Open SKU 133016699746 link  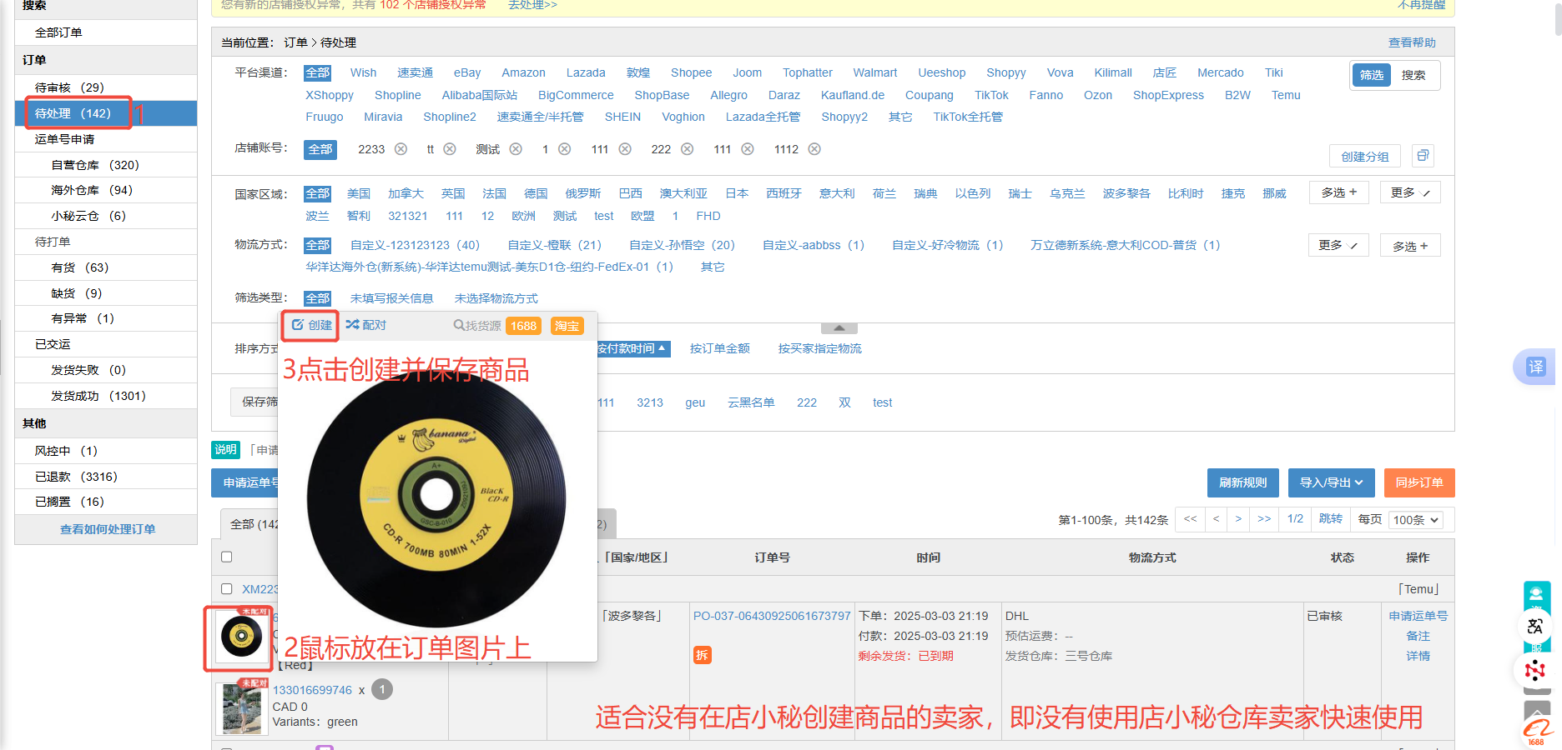pyautogui.click(x=312, y=690)
